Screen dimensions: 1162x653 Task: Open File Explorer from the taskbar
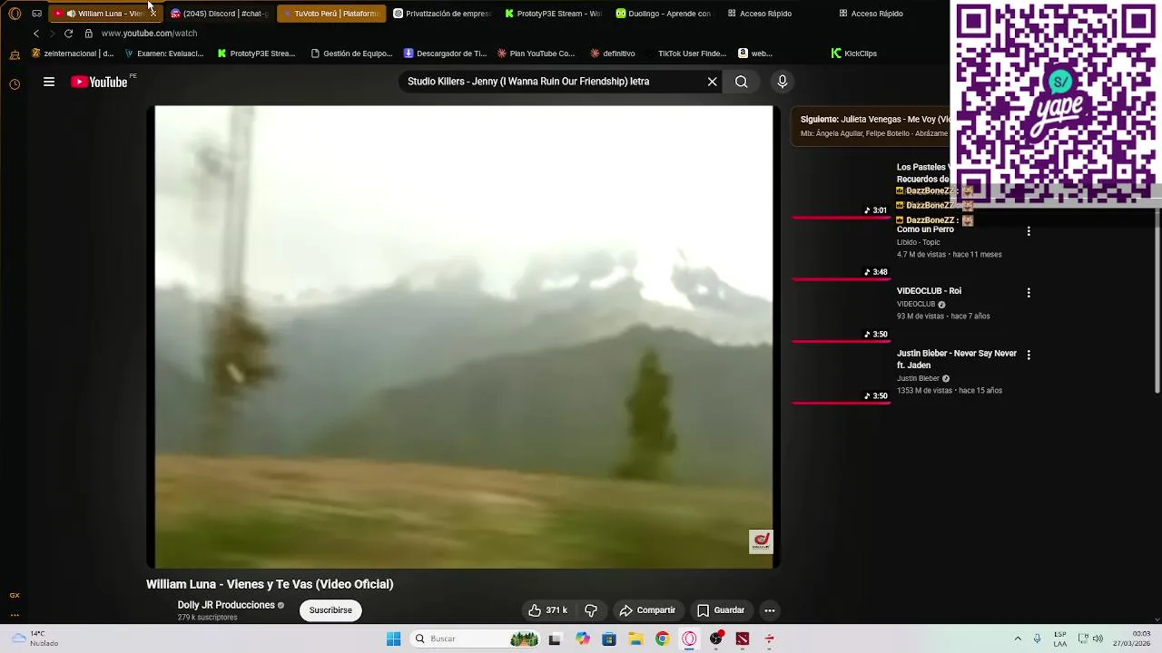click(636, 639)
